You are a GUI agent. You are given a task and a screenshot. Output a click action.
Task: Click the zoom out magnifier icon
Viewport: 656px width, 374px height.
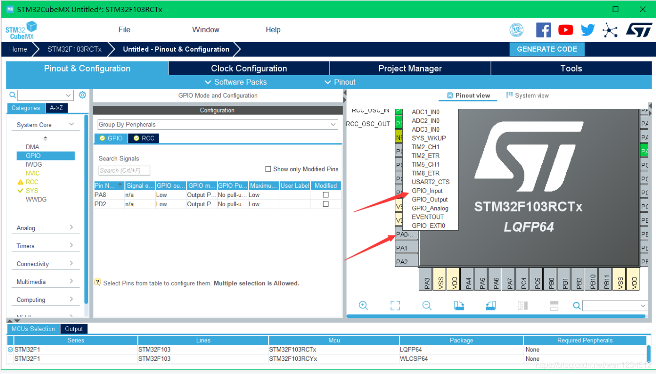(x=427, y=306)
